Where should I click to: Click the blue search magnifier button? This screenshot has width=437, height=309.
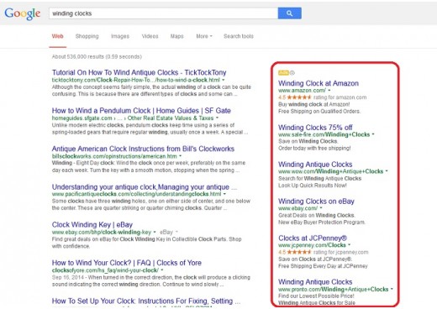290,13
